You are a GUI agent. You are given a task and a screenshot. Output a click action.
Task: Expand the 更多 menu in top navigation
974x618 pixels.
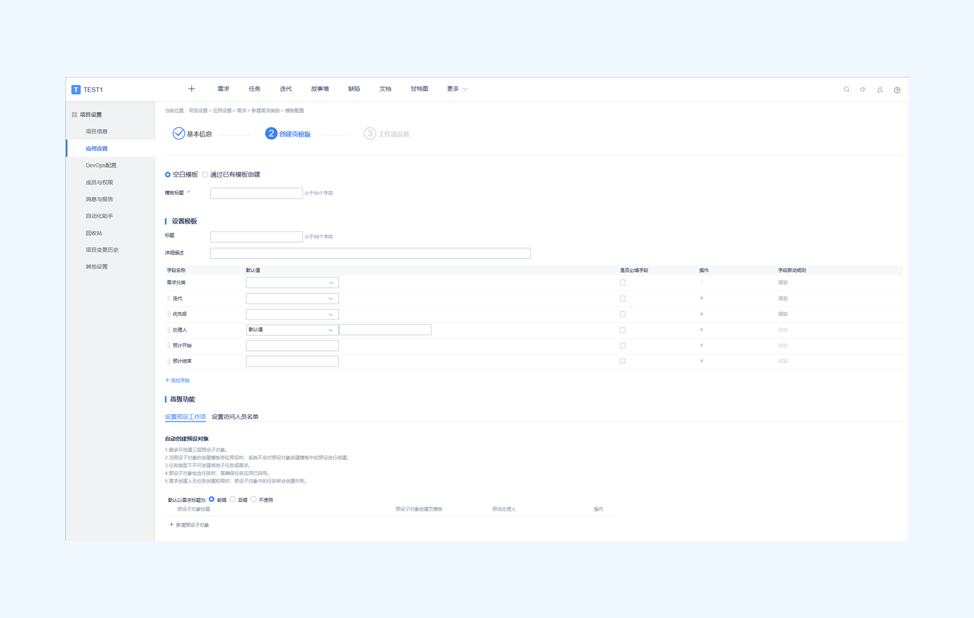coord(457,89)
